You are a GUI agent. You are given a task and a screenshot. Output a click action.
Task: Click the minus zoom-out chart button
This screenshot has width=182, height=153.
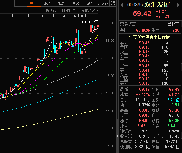click(x=23, y=3)
